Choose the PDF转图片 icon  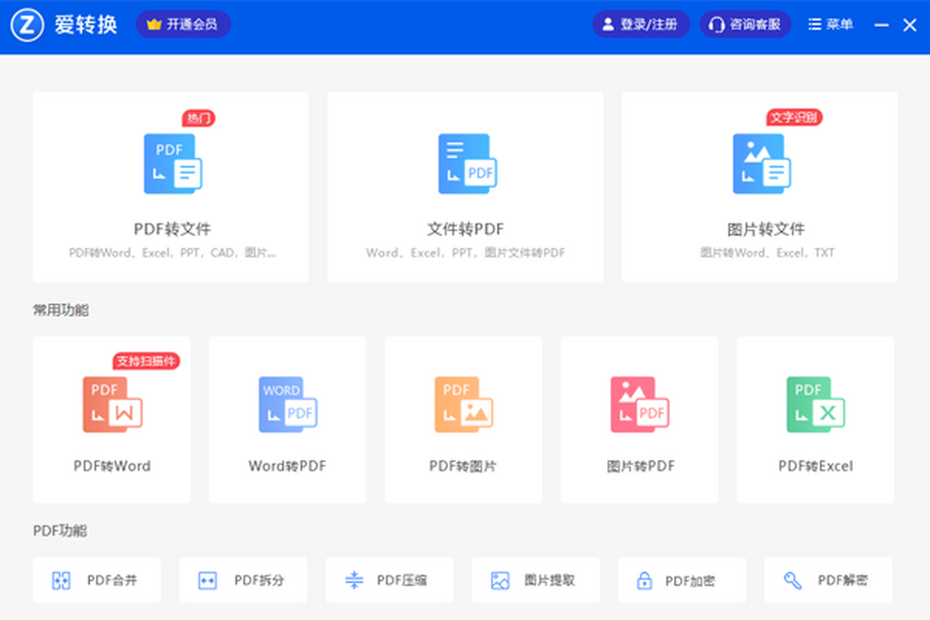click(463, 405)
